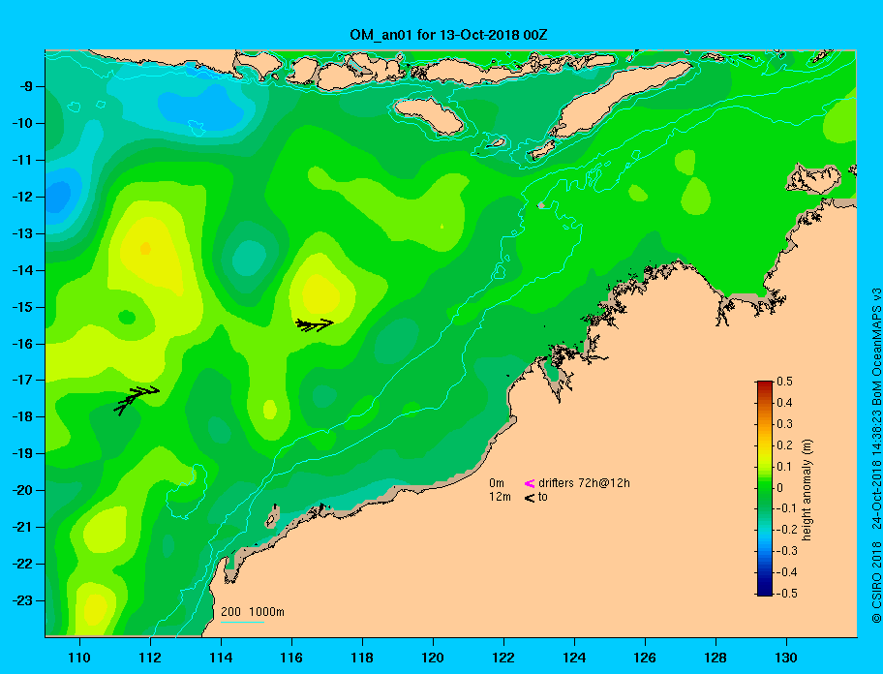This screenshot has height=674, width=883.
Task: Click the latitude axis label '-18'
Action: click(23, 416)
